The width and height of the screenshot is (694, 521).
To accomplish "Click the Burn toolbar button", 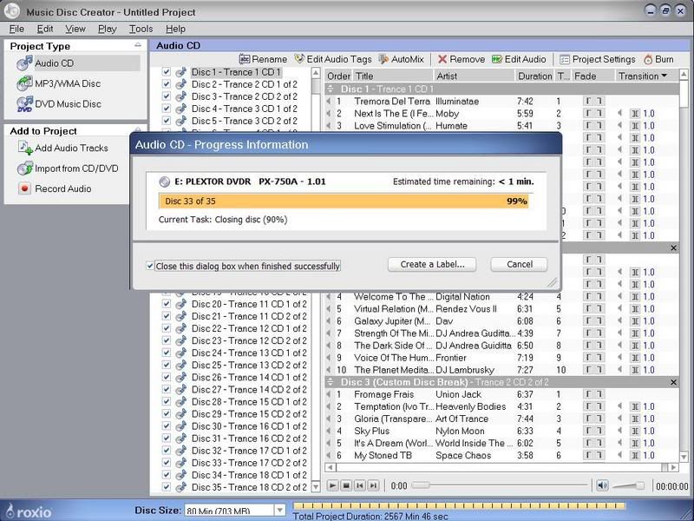I will coord(658,59).
